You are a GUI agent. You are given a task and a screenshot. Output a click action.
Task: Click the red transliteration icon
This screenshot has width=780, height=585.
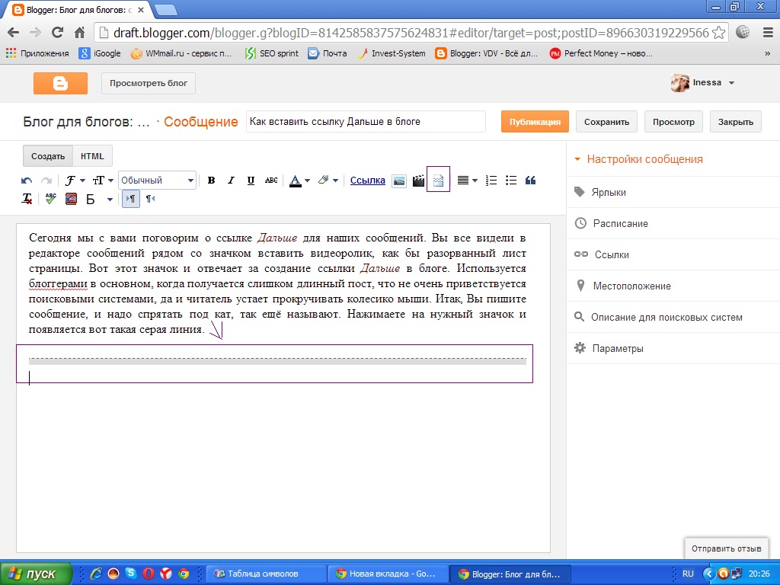tap(71, 200)
